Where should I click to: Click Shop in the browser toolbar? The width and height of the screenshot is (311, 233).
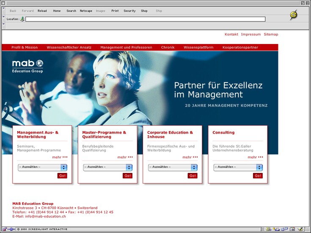point(144,11)
